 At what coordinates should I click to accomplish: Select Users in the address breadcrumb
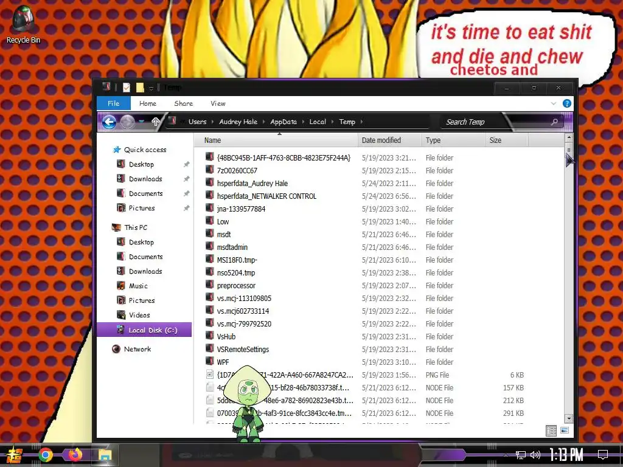click(x=198, y=122)
